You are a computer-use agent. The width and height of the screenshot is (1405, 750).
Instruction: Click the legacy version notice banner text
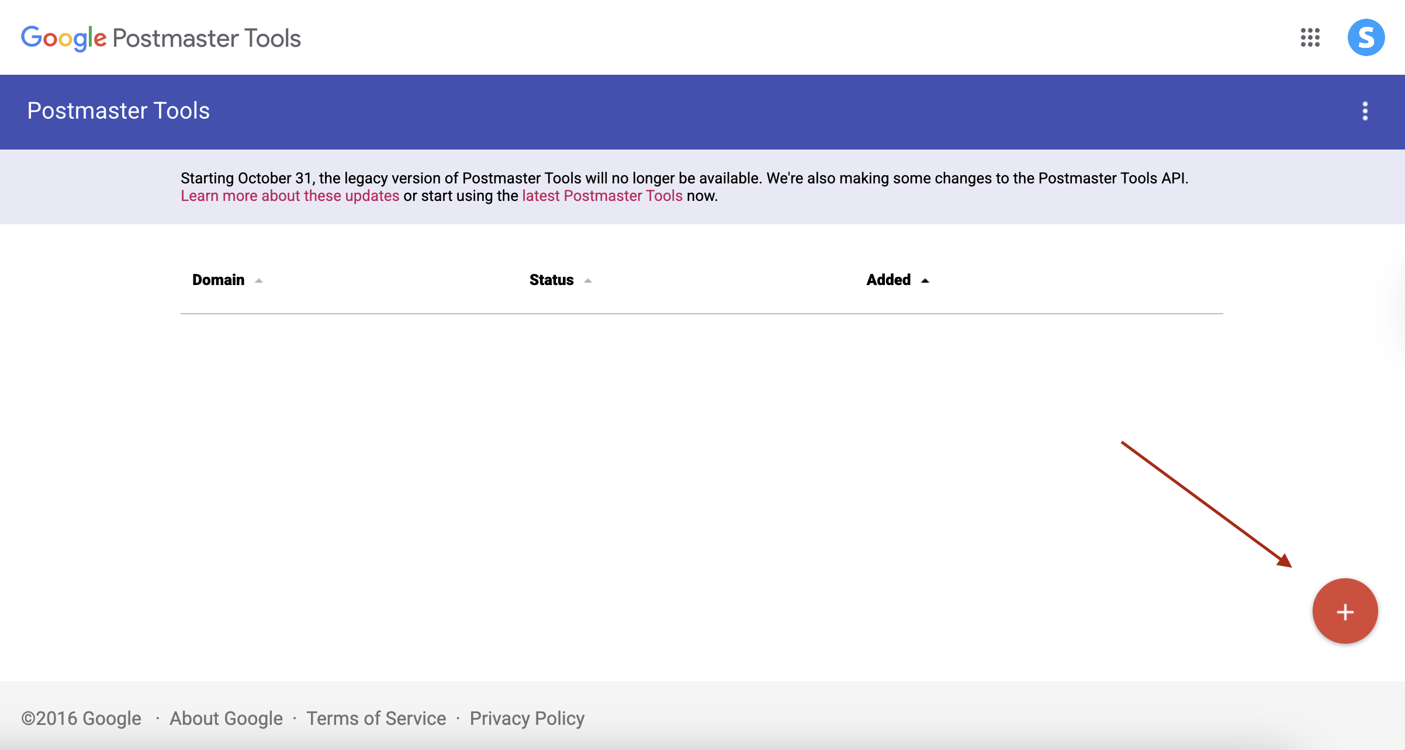pyautogui.click(x=684, y=178)
